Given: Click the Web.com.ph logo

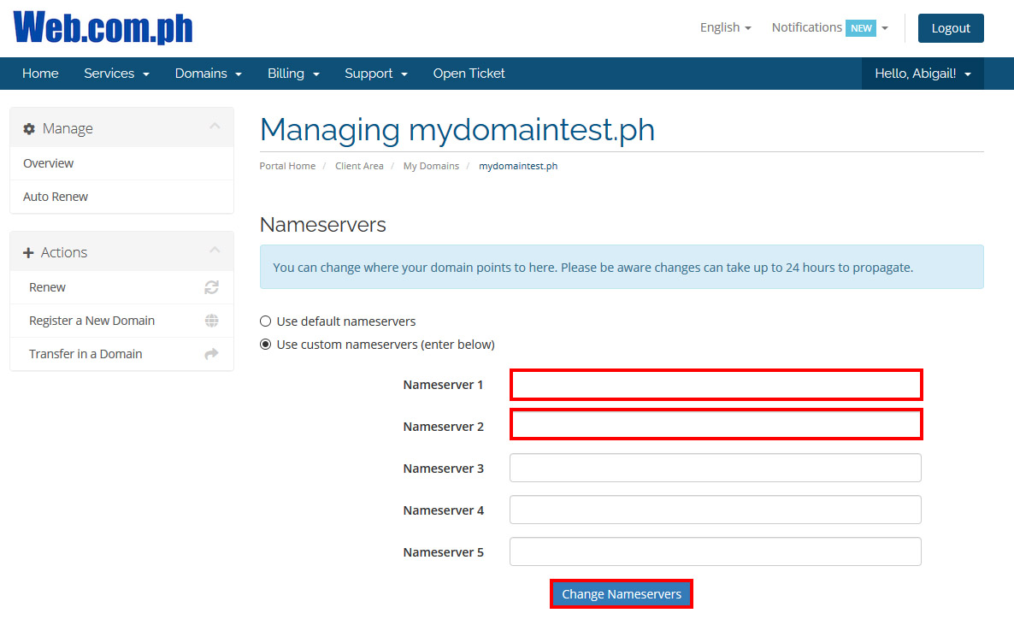Looking at the screenshot, I should tap(103, 28).
